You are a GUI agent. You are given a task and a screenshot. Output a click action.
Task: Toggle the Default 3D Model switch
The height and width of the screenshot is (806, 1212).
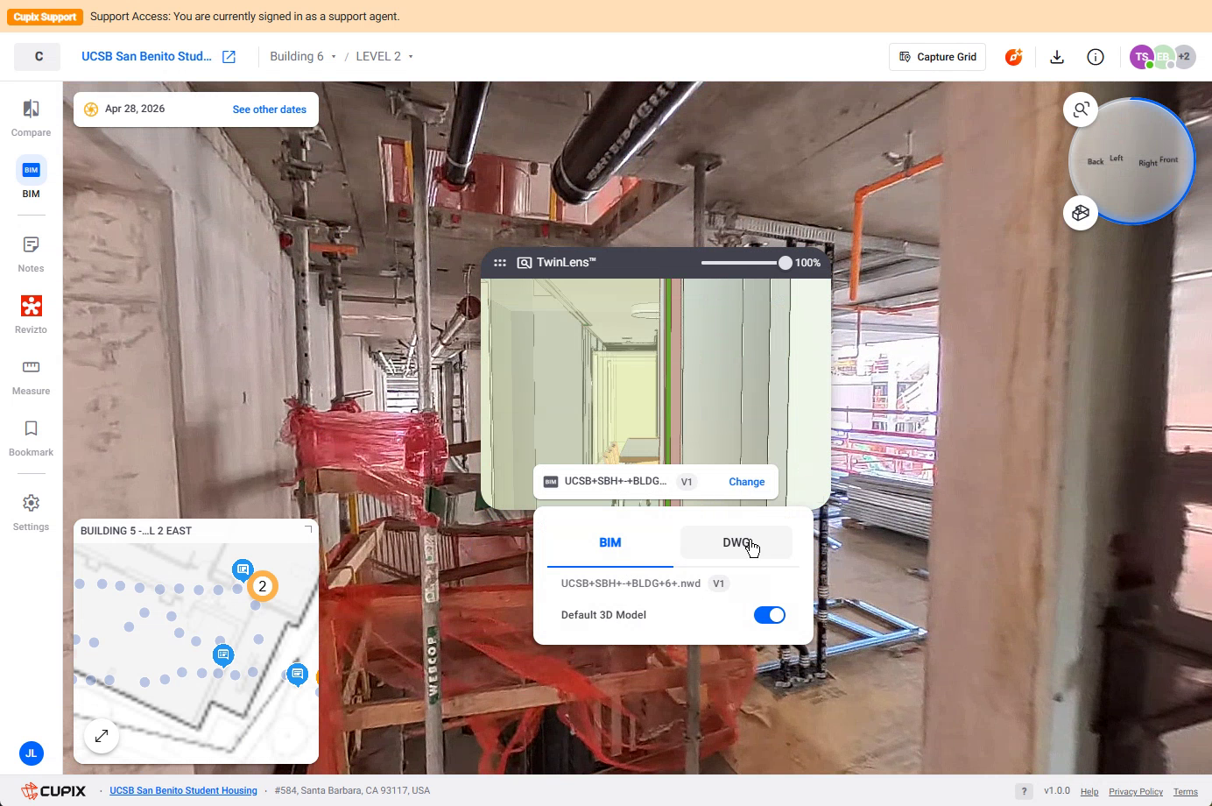coord(770,615)
